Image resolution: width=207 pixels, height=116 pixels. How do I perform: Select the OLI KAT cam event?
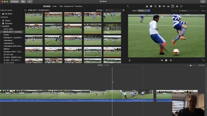tap(8, 54)
